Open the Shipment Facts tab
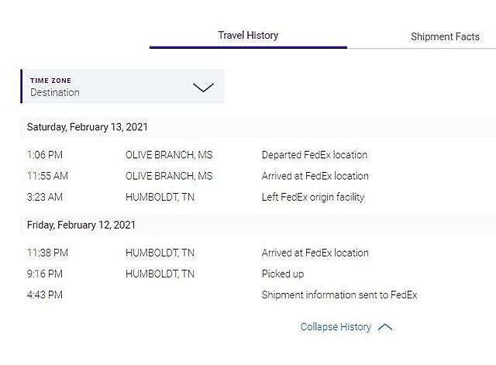Viewport: 496px width, 365px height. coord(445,36)
